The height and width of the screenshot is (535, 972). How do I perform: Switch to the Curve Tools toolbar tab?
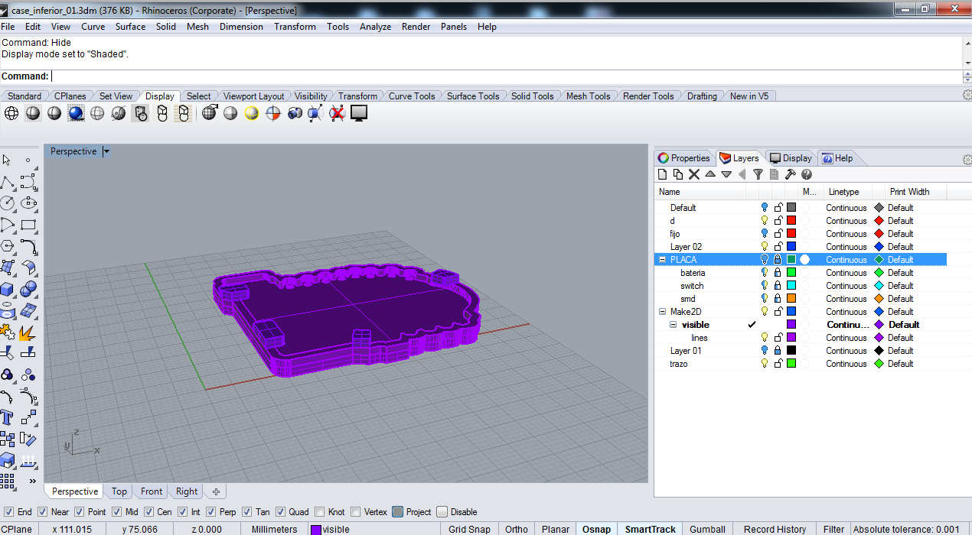click(x=412, y=96)
